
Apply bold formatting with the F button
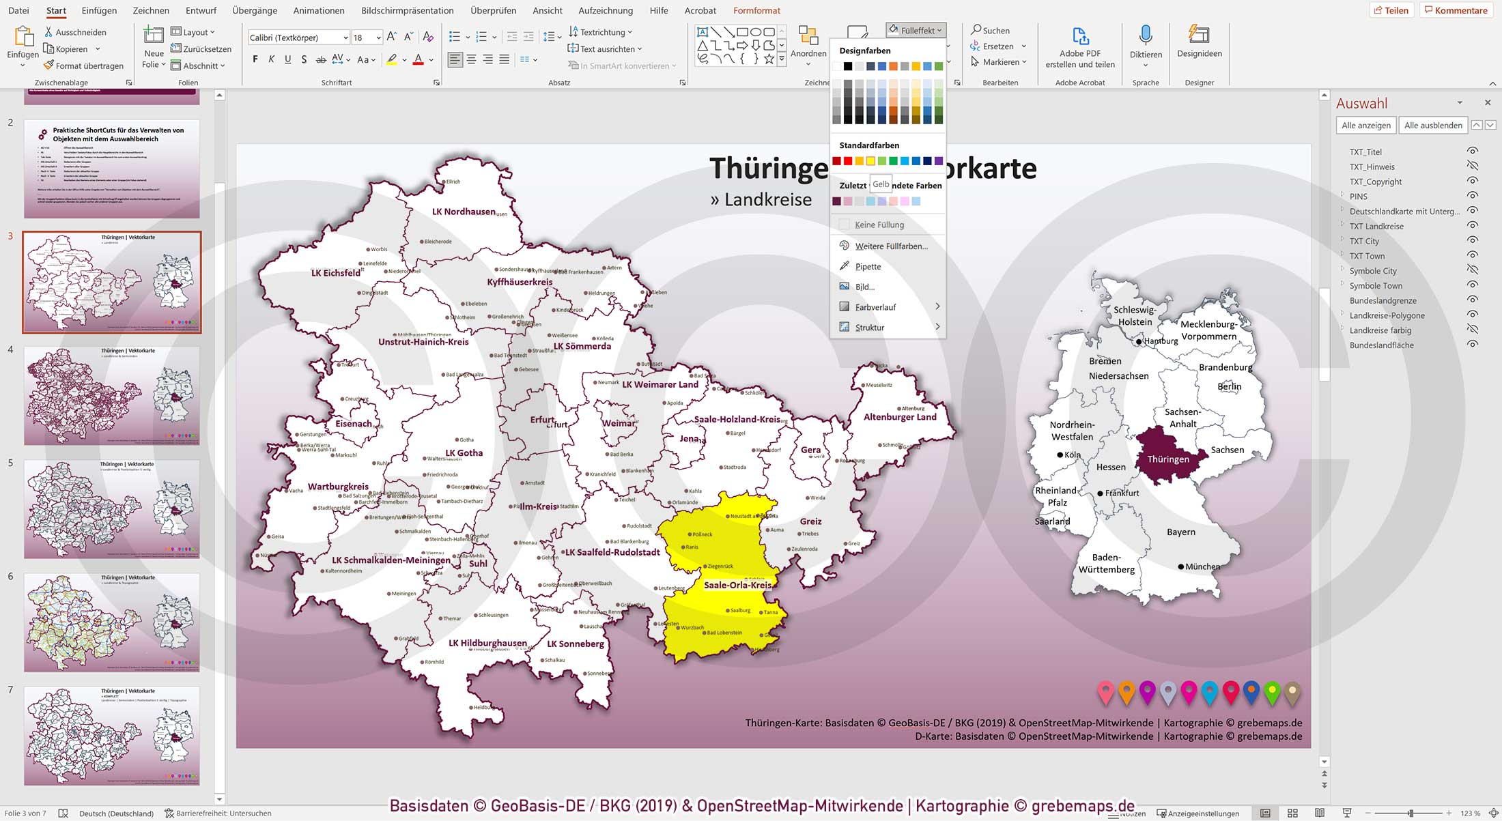255,60
